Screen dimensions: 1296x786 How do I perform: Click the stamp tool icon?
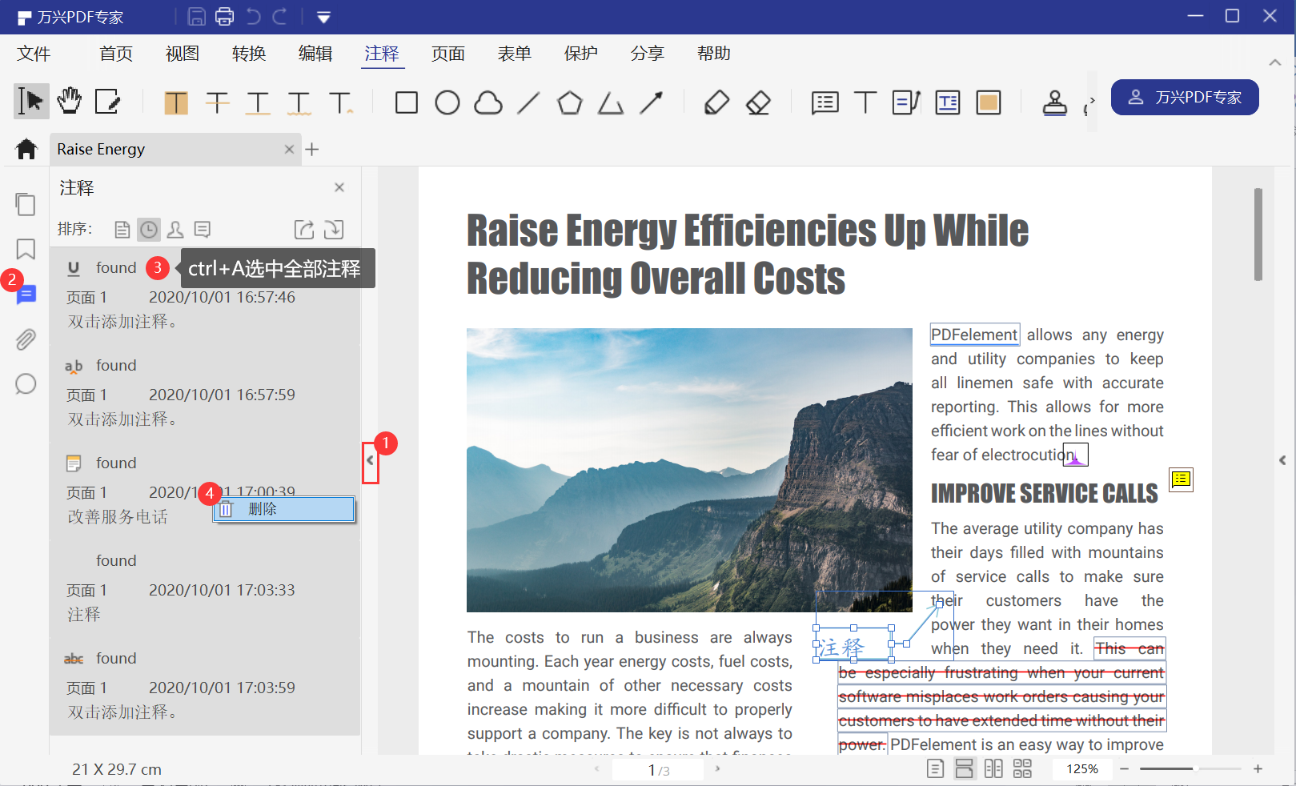pyautogui.click(x=1054, y=102)
